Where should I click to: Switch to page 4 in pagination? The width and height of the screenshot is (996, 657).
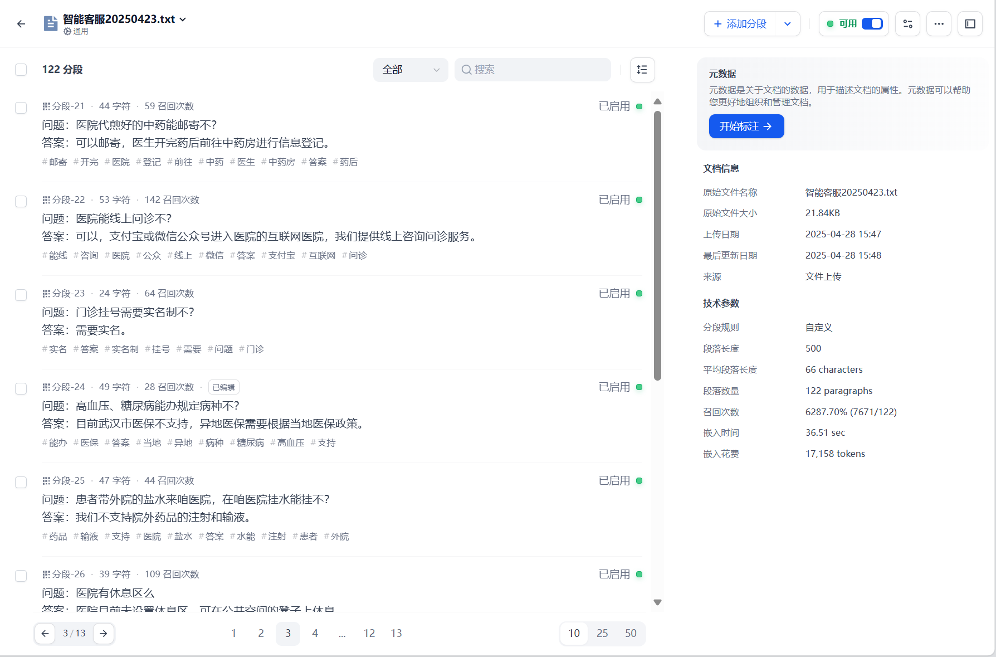[315, 633]
